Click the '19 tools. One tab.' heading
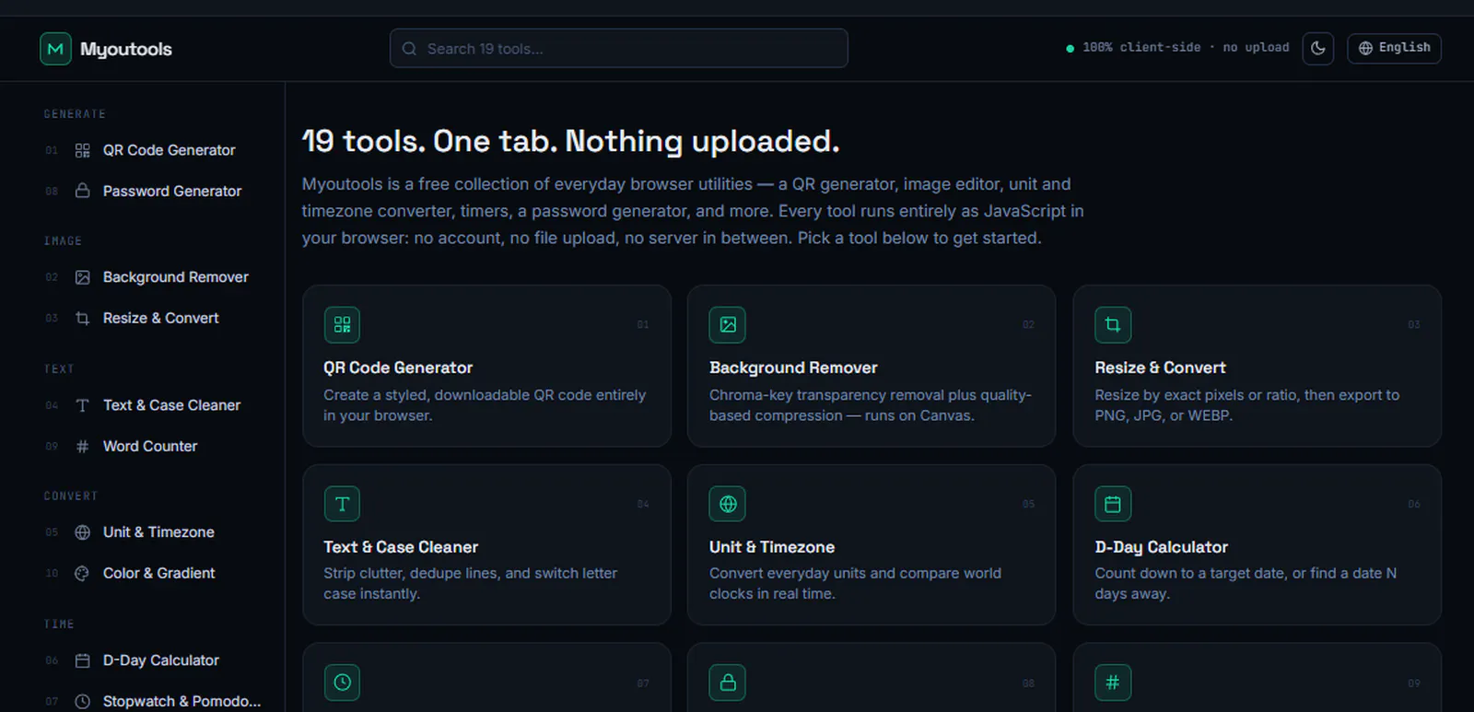This screenshot has width=1474, height=712. pyautogui.click(x=571, y=141)
